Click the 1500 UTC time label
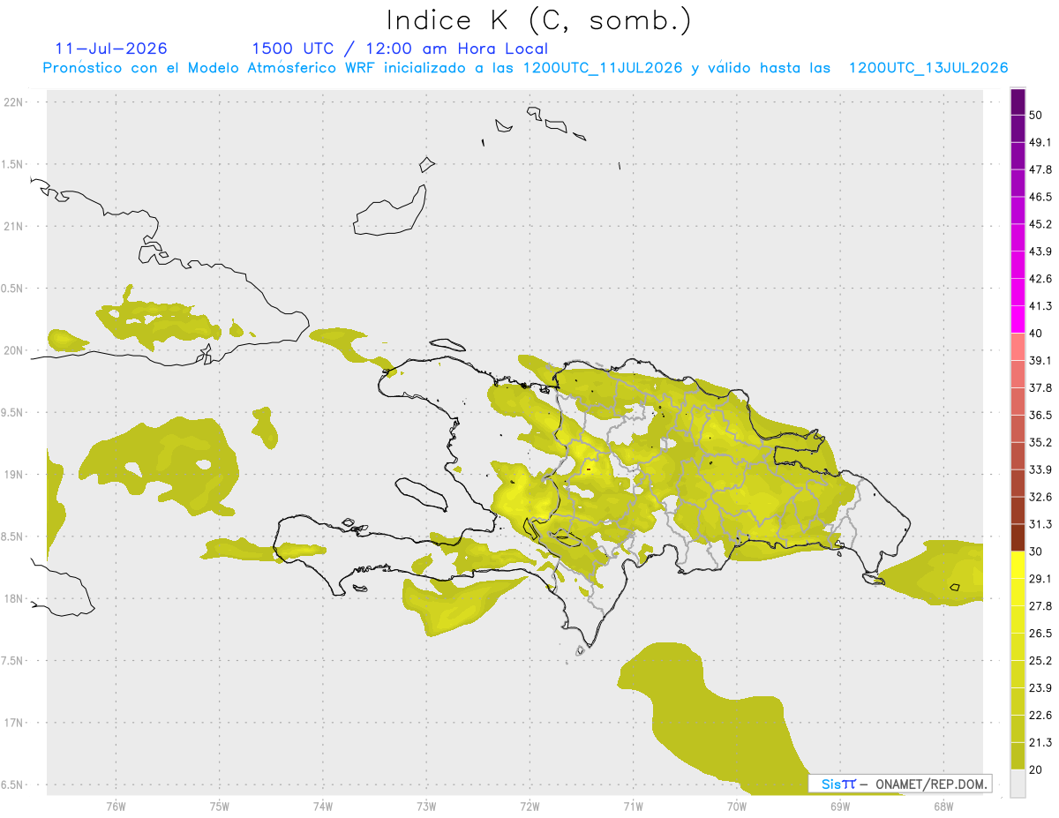This screenshot has height=818, width=1059. pos(292,49)
